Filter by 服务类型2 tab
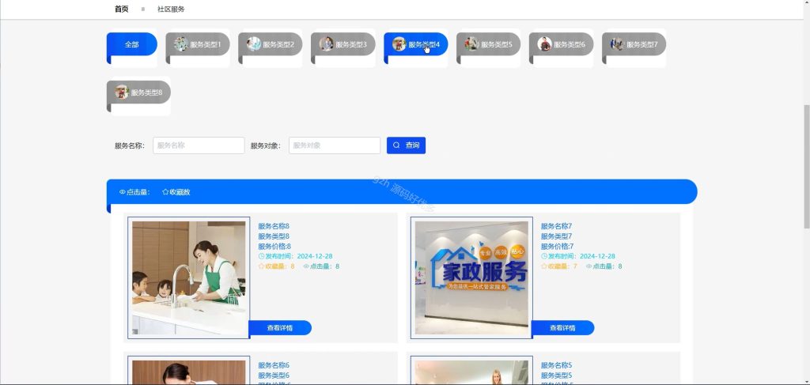Viewport: 810px width, 385px height. tap(271, 44)
